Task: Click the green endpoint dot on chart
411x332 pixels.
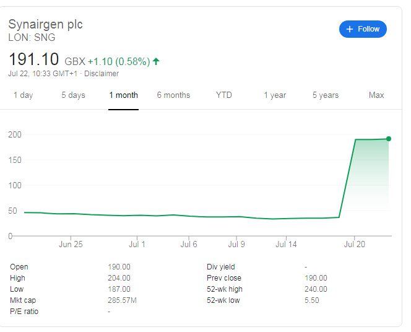Action: [x=389, y=139]
